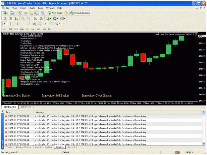The width and height of the screenshot is (207, 155).
Task: Open the Indicators list dropdown
Action: pos(51,18)
